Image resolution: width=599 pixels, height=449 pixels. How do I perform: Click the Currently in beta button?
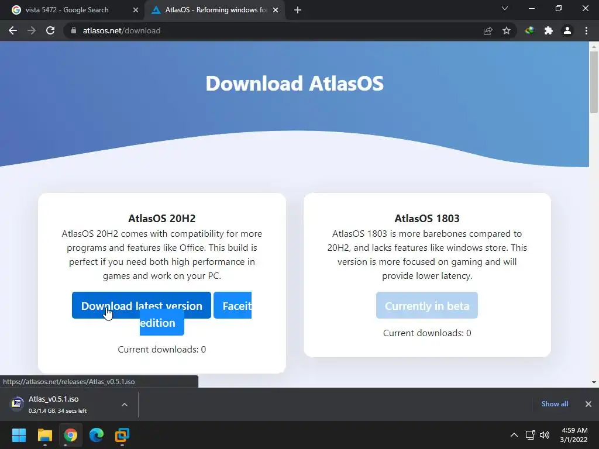tap(426, 305)
